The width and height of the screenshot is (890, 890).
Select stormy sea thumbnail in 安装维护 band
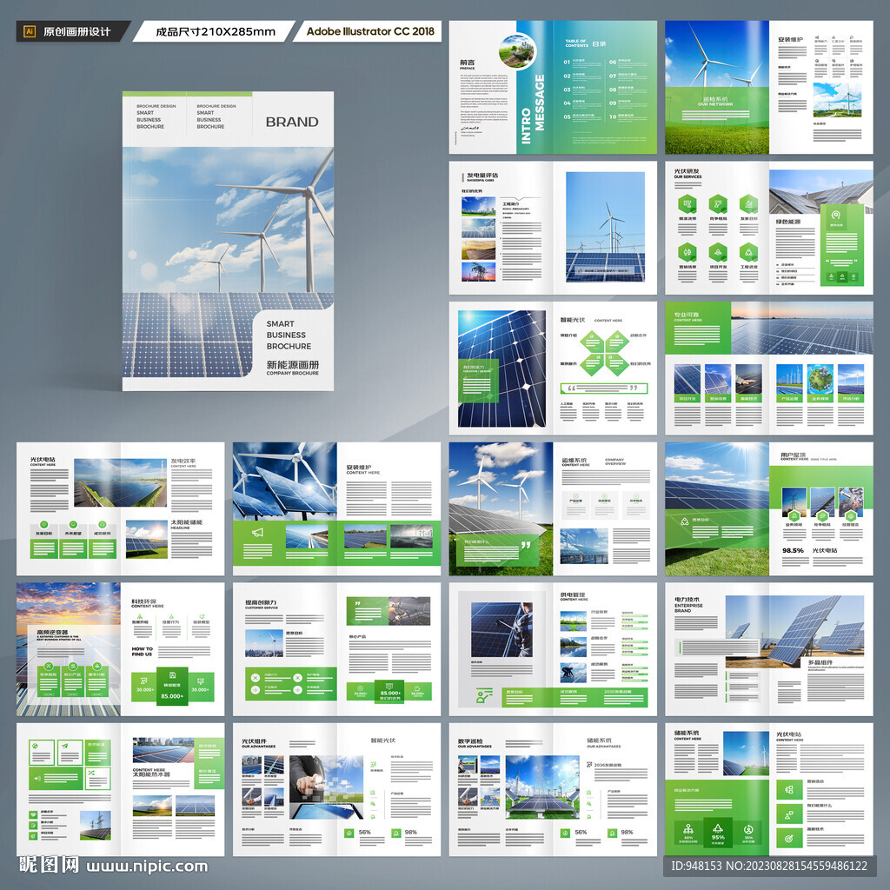coord(411,536)
